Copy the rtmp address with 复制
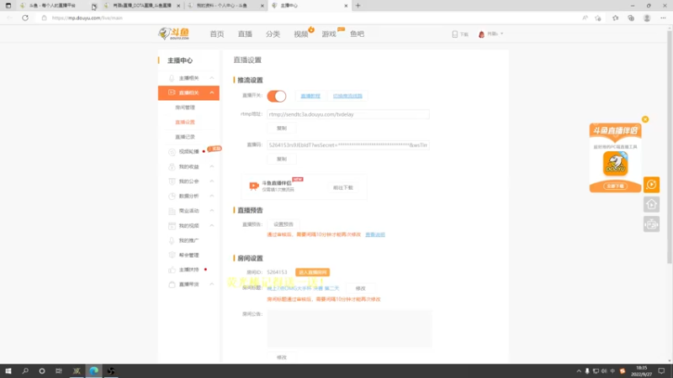 [x=282, y=129]
